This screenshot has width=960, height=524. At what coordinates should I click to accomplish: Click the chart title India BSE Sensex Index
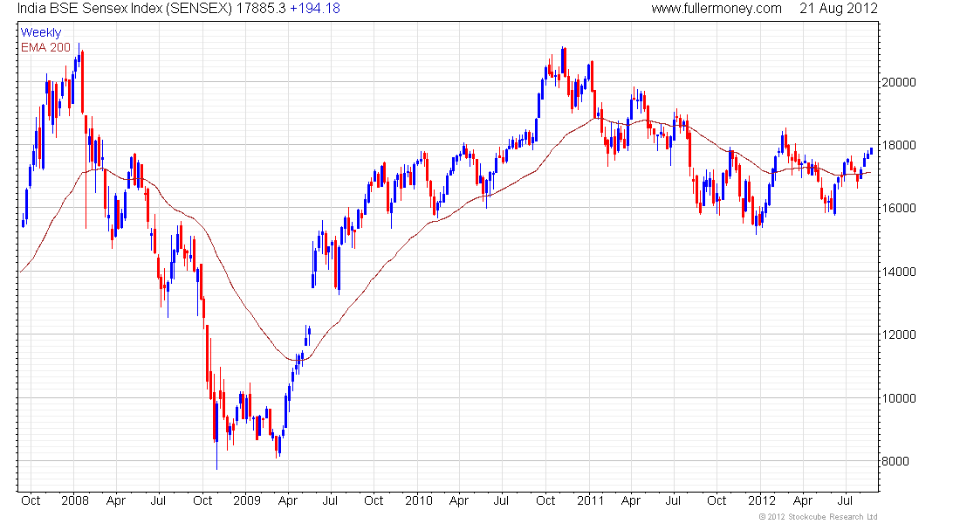point(91,9)
